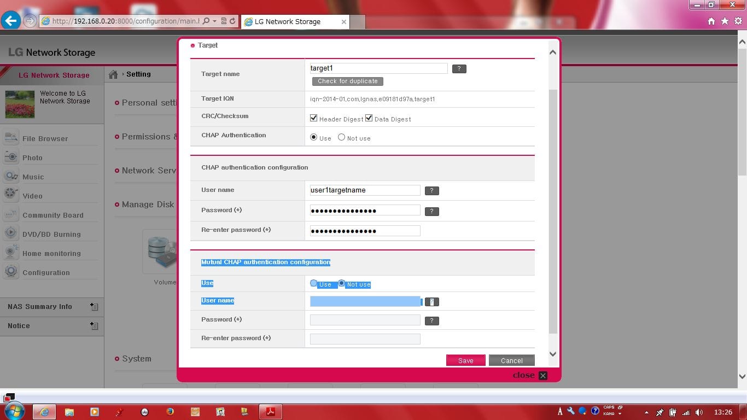Image resolution: width=747 pixels, height=420 pixels.
Task: Click the CHAP Password field
Action: click(x=365, y=211)
